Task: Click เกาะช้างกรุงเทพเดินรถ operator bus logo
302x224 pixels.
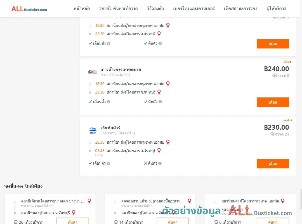Action: pos(93,72)
